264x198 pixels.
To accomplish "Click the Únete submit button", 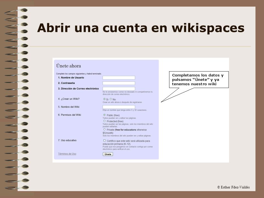I will (x=108, y=154).
